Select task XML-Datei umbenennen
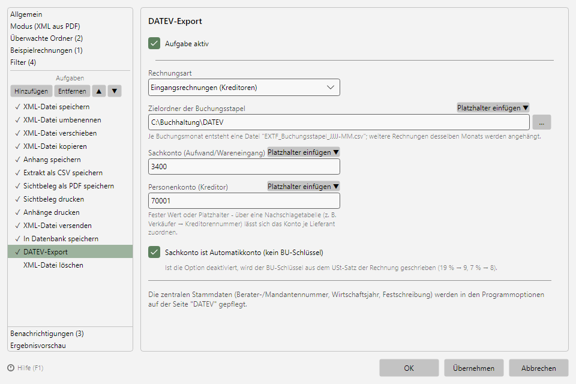The image size is (576, 384). [70, 120]
